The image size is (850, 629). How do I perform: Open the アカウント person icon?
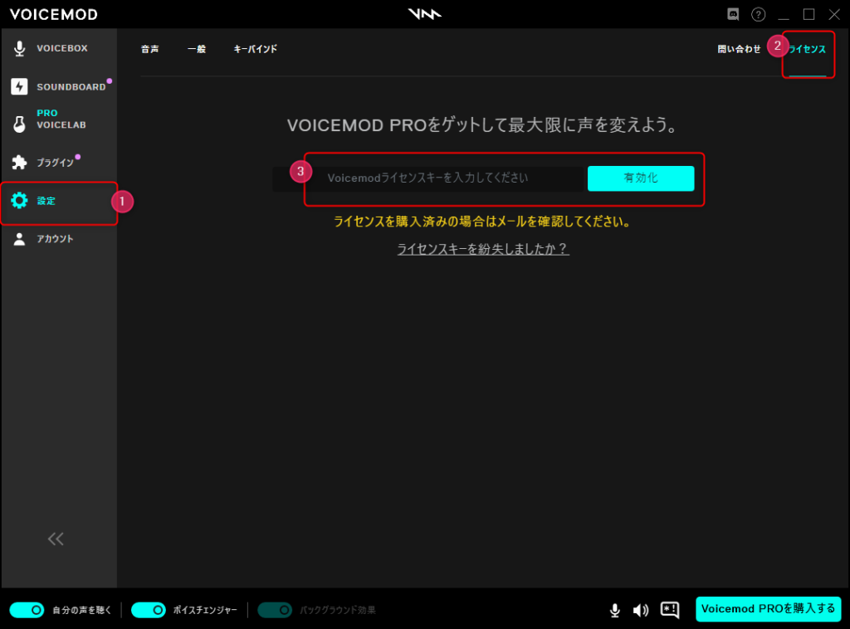pyautogui.click(x=20, y=239)
